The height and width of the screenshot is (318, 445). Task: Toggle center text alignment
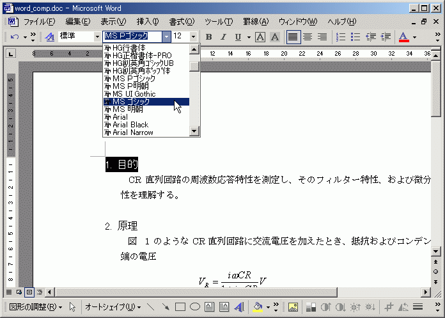[308, 37]
